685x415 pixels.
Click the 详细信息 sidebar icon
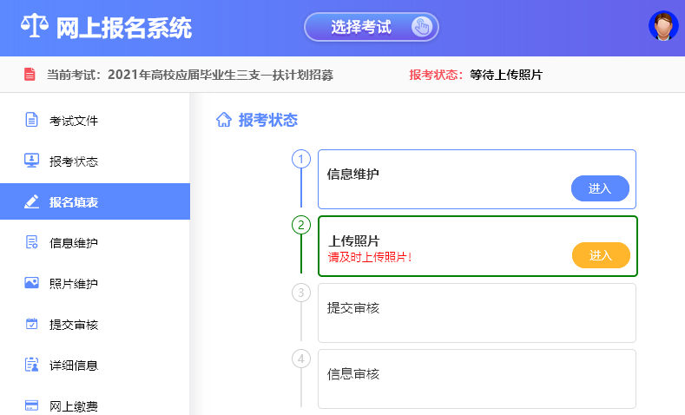(x=31, y=365)
